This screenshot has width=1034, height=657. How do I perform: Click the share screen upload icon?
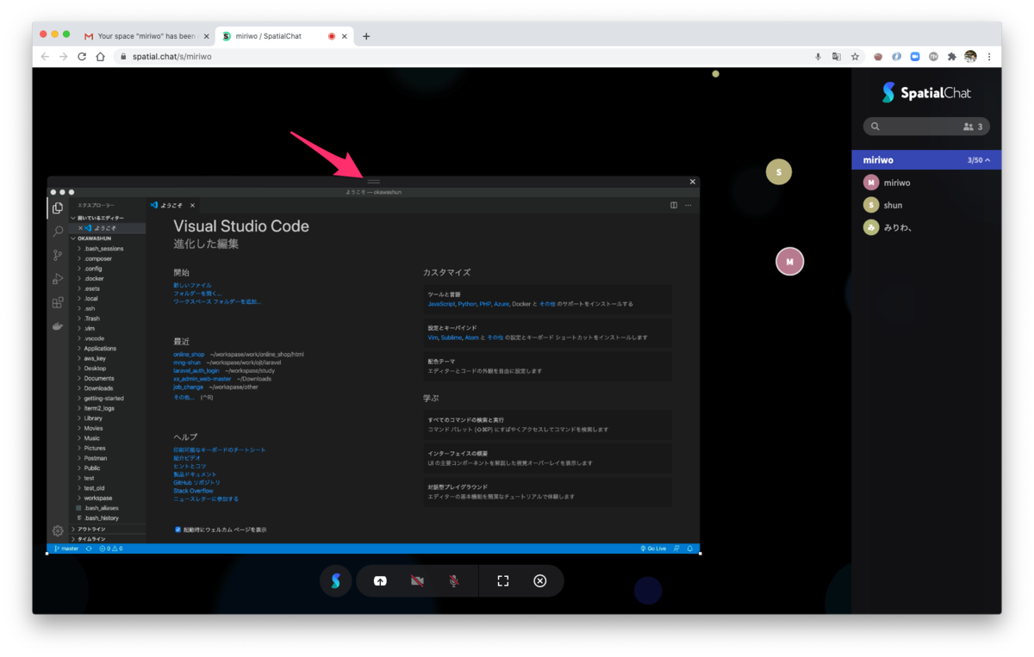tap(380, 581)
